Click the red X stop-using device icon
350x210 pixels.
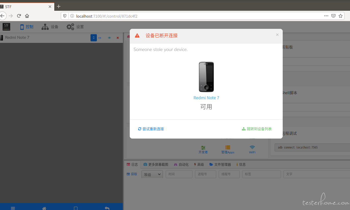pyautogui.click(x=118, y=38)
